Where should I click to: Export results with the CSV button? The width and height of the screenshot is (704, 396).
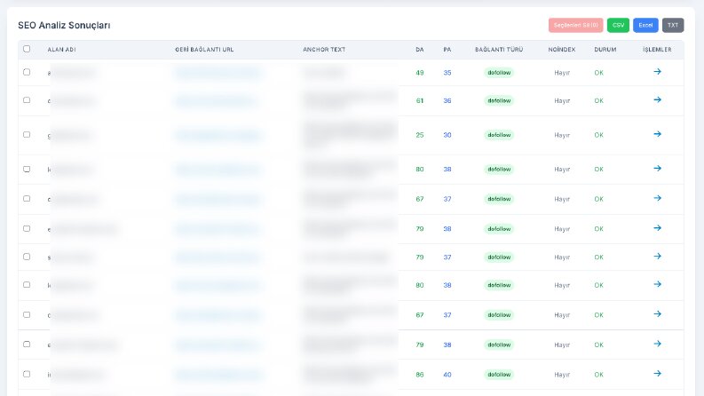click(618, 25)
